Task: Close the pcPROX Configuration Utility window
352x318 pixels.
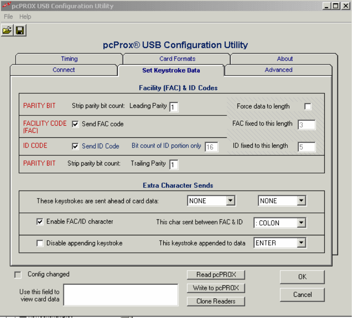Action: (346, 6)
